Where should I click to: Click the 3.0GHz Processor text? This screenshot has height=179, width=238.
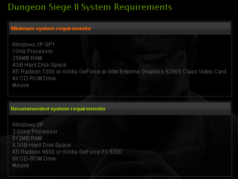pos(35,132)
